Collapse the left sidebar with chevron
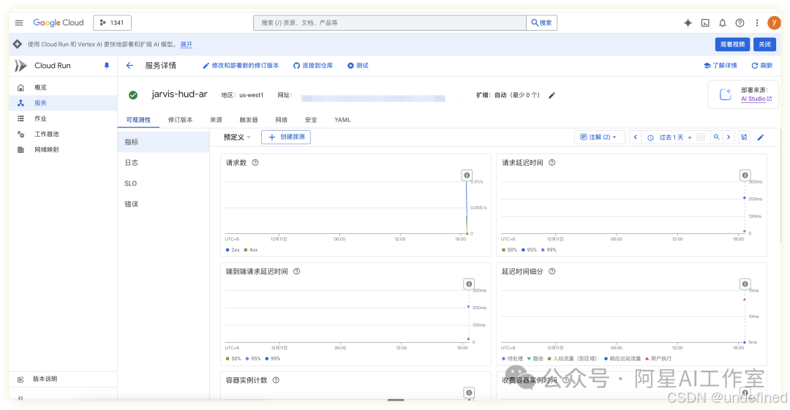The width and height of the screenshot is (790, 410). point(20,398)
